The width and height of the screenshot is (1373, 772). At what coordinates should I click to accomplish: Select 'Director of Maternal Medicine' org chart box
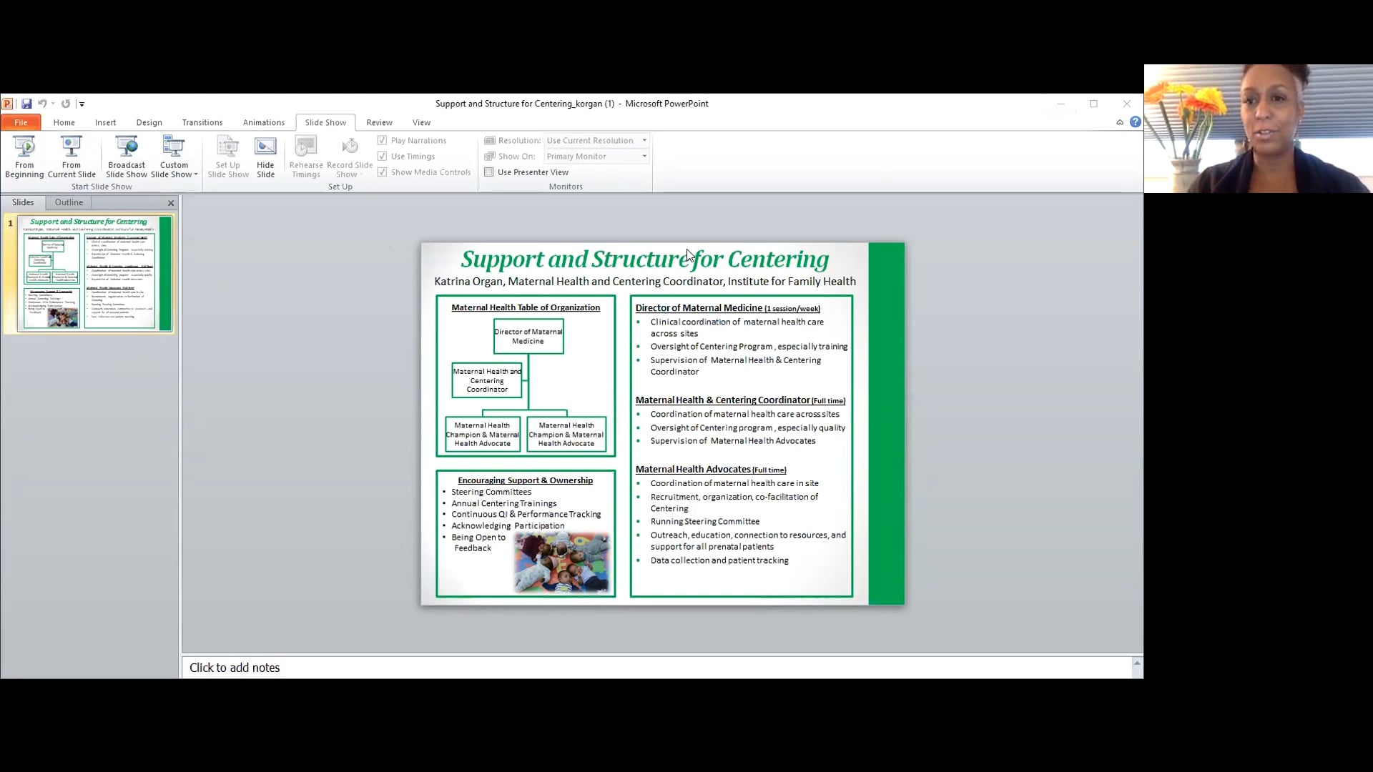click(x=528, y=336)
